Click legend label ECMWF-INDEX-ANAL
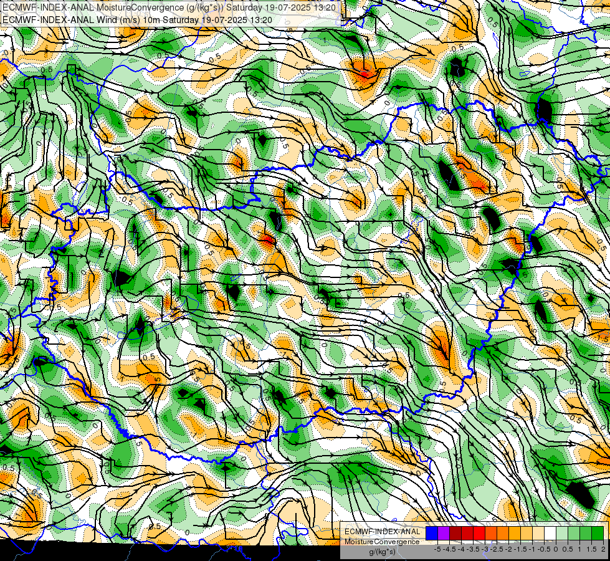Image resolution: width=610 pixels, height=561 pixels. pyautogui.click(x=383, y=532)
